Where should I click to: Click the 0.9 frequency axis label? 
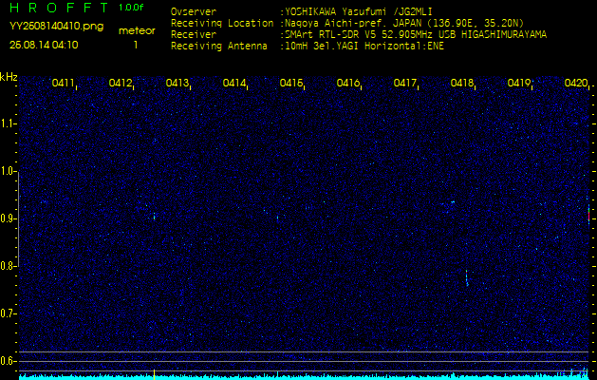click(x=8, y=218)
